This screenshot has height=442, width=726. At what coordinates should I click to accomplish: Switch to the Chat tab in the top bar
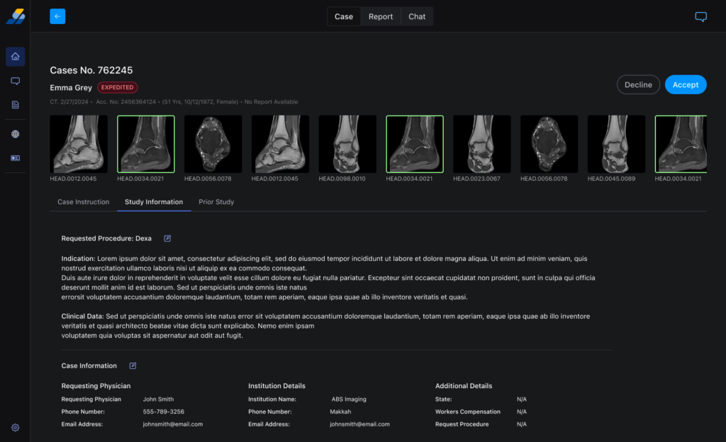coord(417,16)
